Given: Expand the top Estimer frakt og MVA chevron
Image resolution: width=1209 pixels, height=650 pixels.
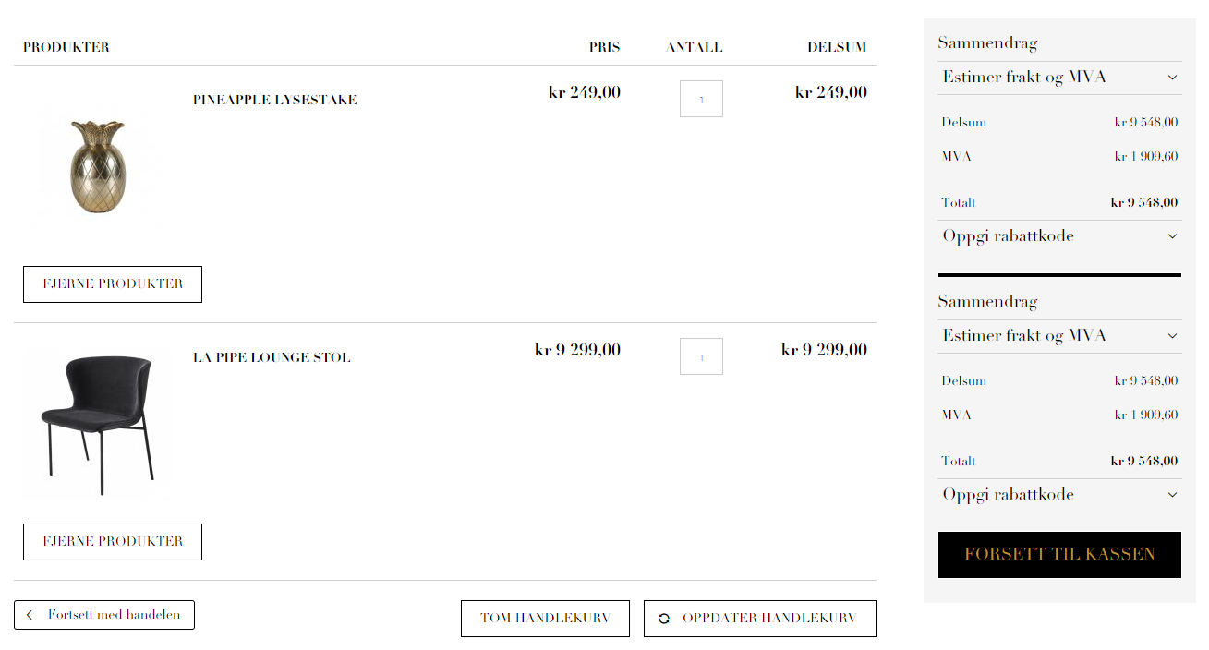Looking at the screenshot, I should 1172,78.
